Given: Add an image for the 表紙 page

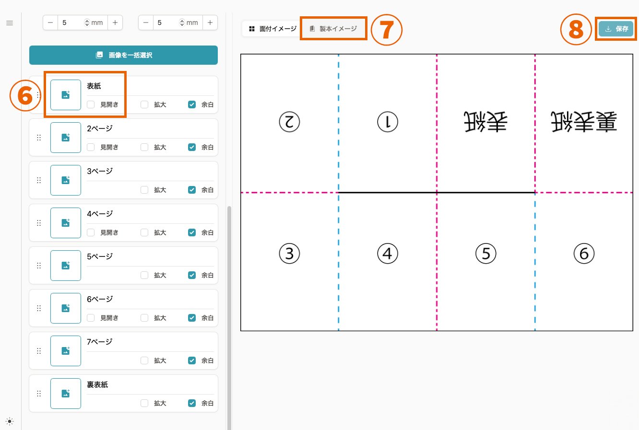Looking at the screenshot, I should 66,95.
